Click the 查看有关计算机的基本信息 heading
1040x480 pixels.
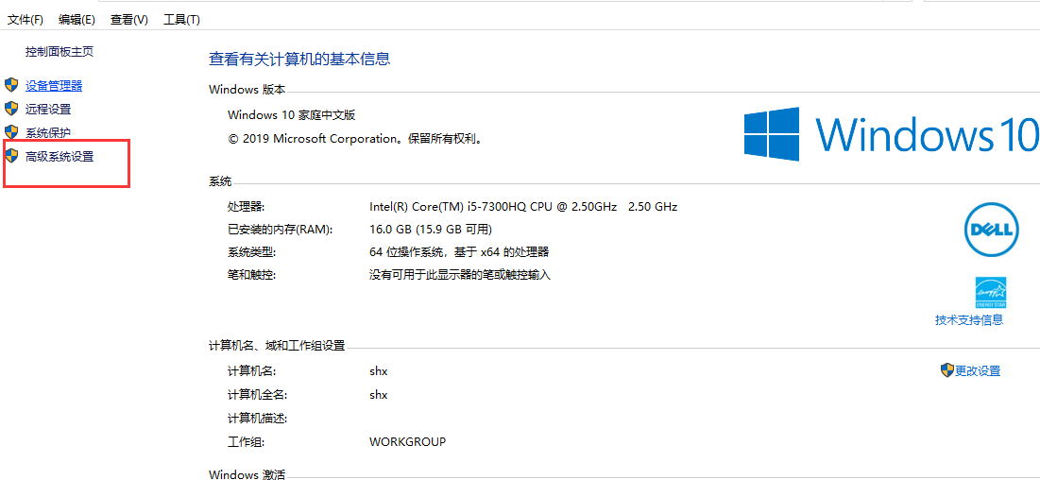[299, 59]
